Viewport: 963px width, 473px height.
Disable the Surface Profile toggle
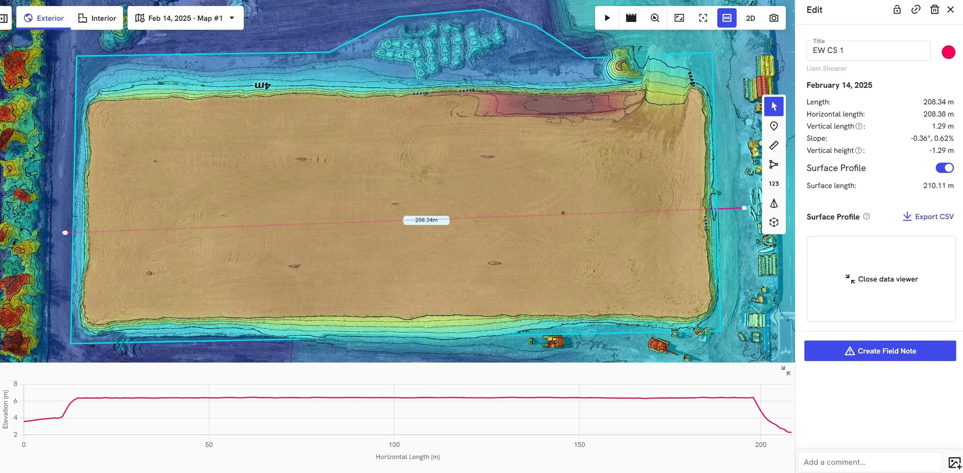946,168
